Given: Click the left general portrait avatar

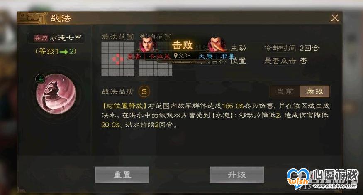Looking at the screenshot, I should pyautogui.click(x=148, y=44).
